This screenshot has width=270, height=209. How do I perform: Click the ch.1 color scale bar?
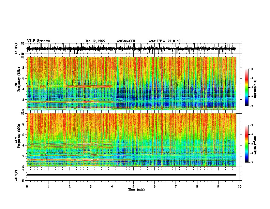coord(247,87)
